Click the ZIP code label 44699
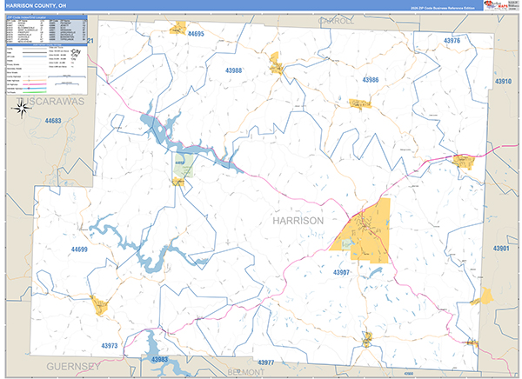The image size is (522, 379). point(79,250)
